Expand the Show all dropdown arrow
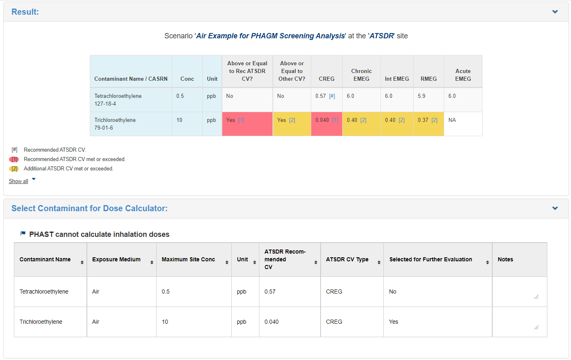Image resolution: width=571 pixels, height=360 pixels. (34, 179)
